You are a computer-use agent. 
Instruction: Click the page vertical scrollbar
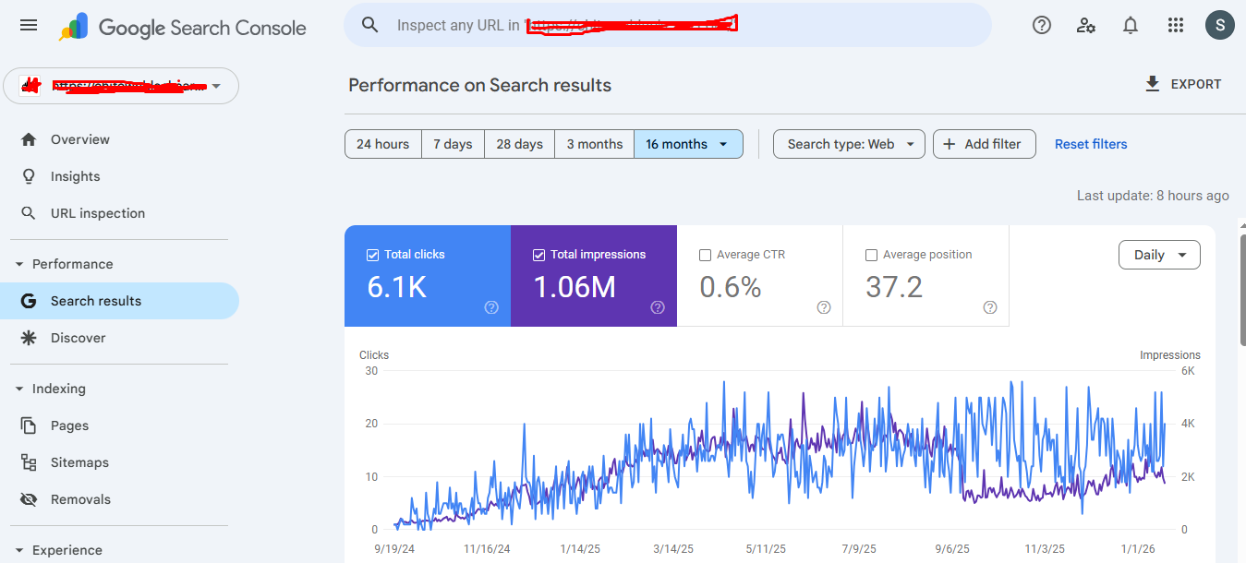(x=1240, y=295)
